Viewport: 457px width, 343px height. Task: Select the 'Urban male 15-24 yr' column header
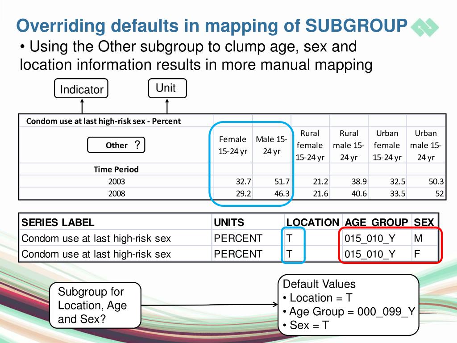(x=426, y=145)
